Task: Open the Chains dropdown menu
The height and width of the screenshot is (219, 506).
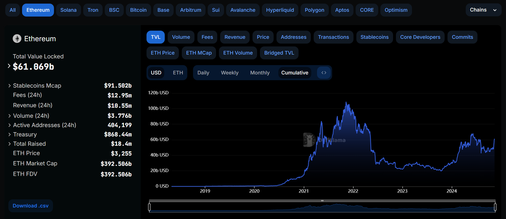Action: point(483,10)
